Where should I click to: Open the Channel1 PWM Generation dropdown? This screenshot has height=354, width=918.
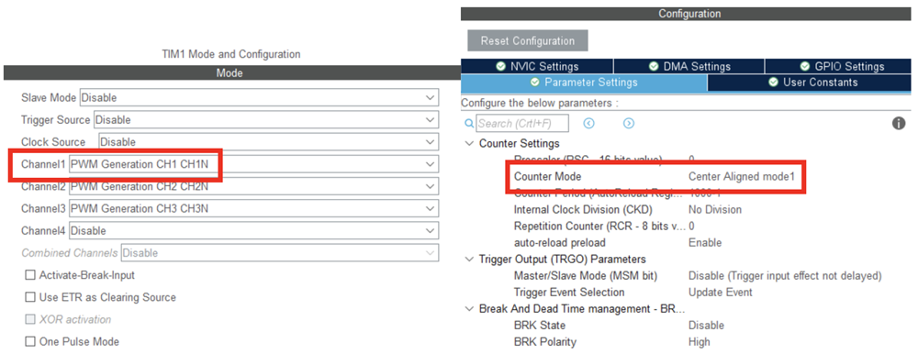coord(253,164)
